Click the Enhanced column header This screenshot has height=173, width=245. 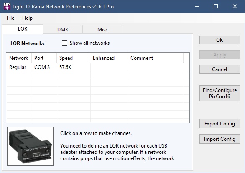coord(109,58)
